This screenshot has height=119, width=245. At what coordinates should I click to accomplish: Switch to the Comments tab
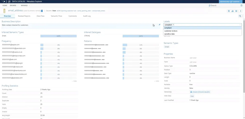coord(73,16)
